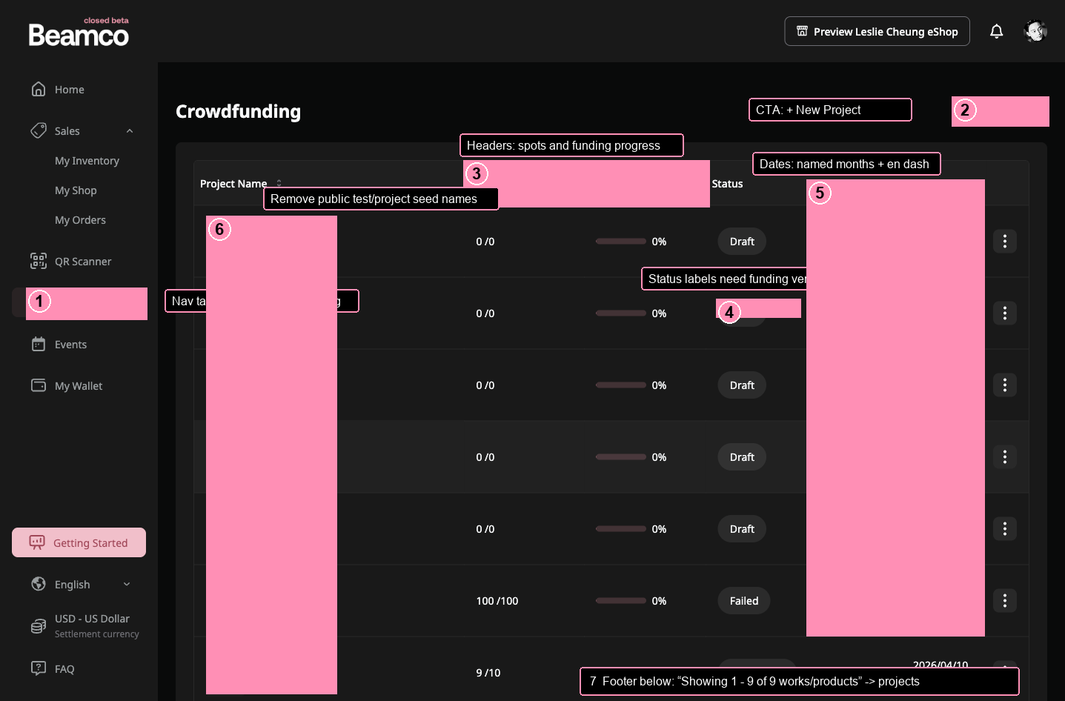Click the 100/100 row progress bar
The height and width of the screenshot is (701, 1065).
point(620,601)
